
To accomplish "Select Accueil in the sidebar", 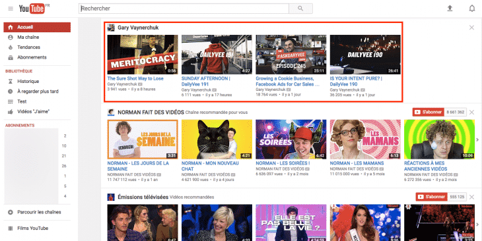I will click(37, 27).
